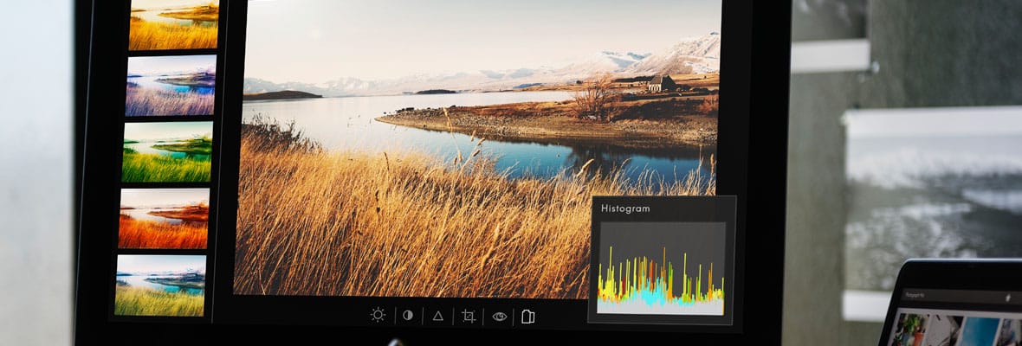The width and height of the screenshot is (1022, 346).
Task: Select the purple-blue filter thumbnail
Action: (x=171, y=86)
